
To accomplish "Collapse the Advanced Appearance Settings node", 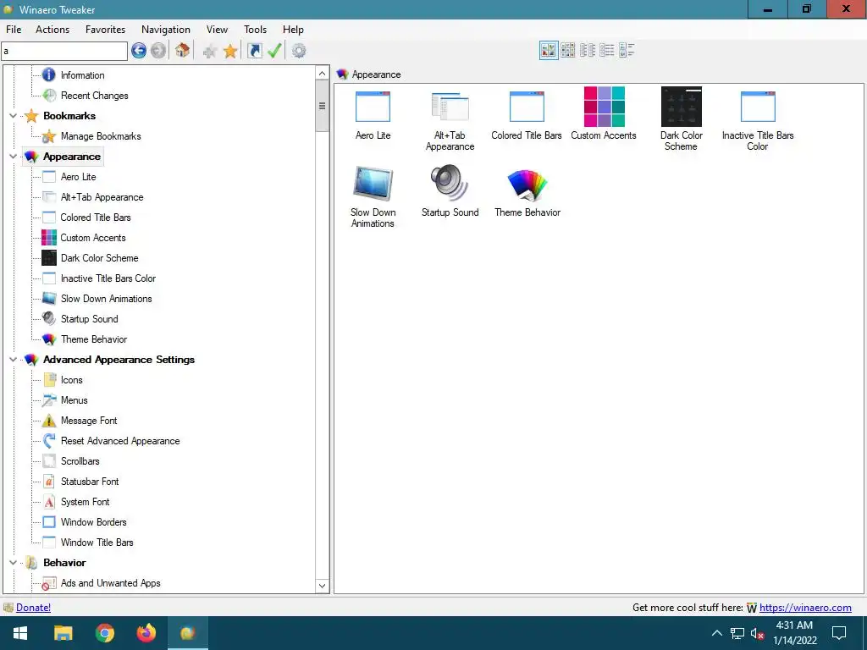I will [14, 359].
